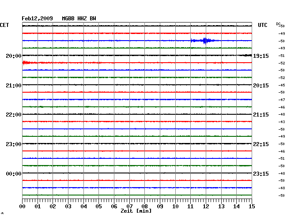Select the DC value -48 beside 23:15
Image resolution: width=287 pixels, height=218 pixels.
click(282, 173)
